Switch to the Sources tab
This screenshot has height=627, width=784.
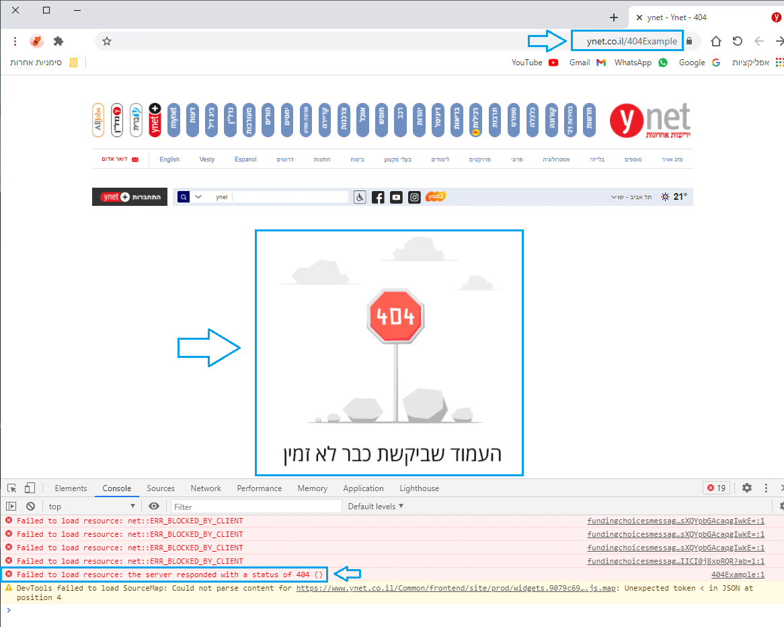tap(161, 488)
